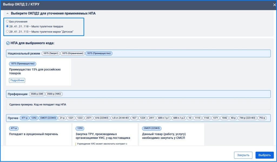
Task: Toggle the '471-р' tag in Прочее bar
Action: [x=24, y=118]
